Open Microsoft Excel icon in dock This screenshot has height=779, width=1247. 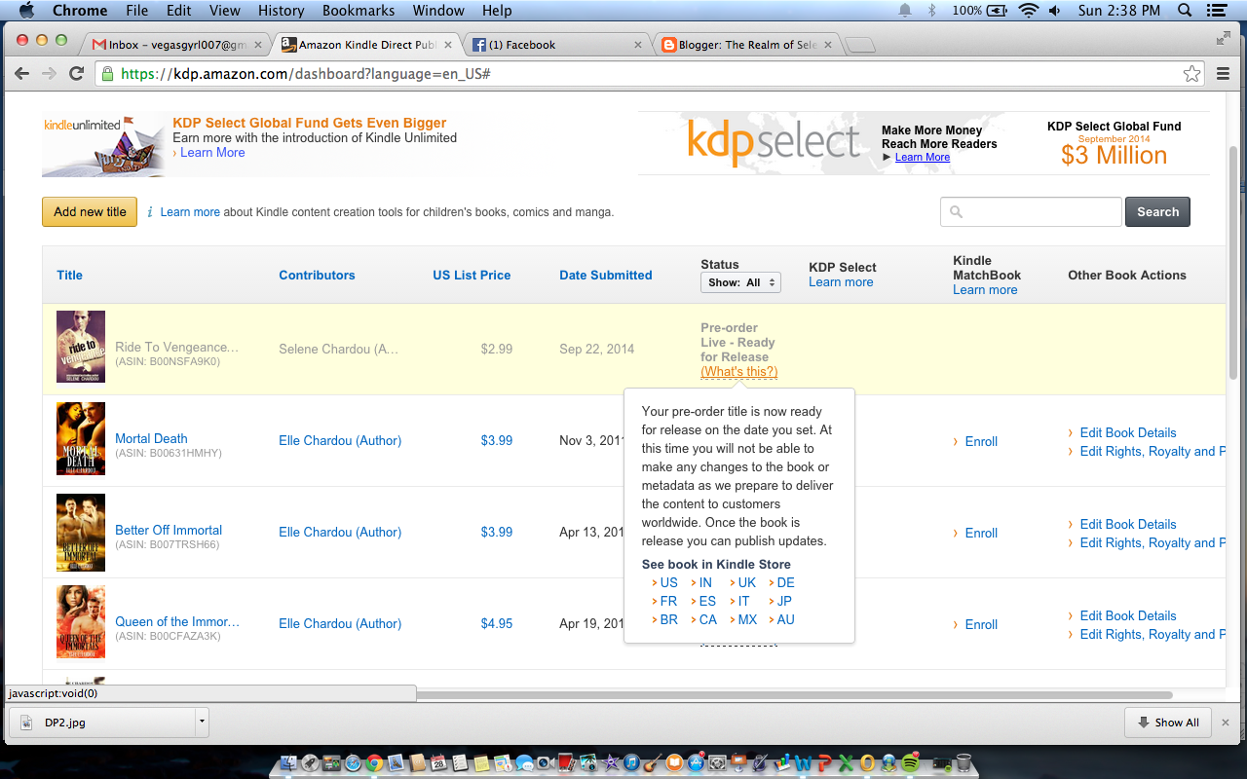click(846, 762)
